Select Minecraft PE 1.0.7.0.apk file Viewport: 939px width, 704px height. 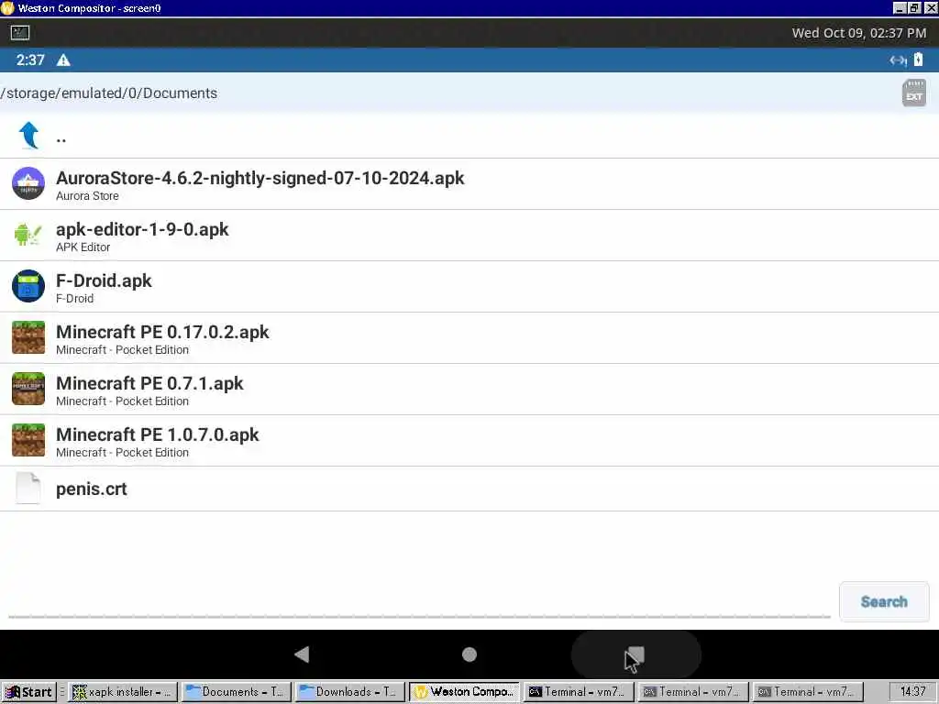click(x=469, y=441)
